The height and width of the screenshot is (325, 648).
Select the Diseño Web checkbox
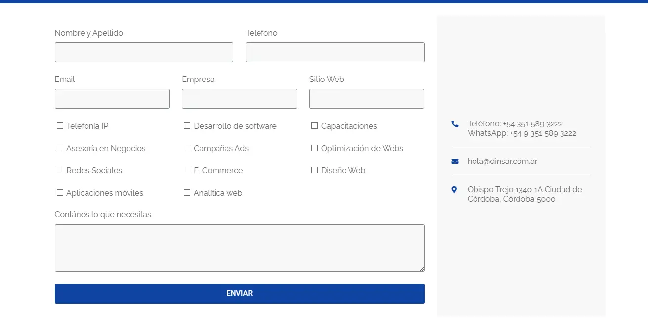tap(314, 170)
